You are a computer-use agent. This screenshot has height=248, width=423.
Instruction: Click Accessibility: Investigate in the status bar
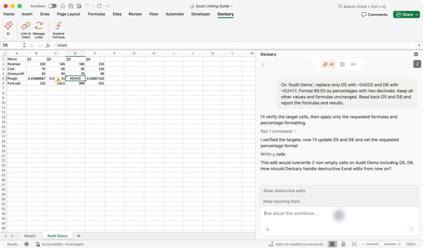pyautogui.click(x=59, y=244)
